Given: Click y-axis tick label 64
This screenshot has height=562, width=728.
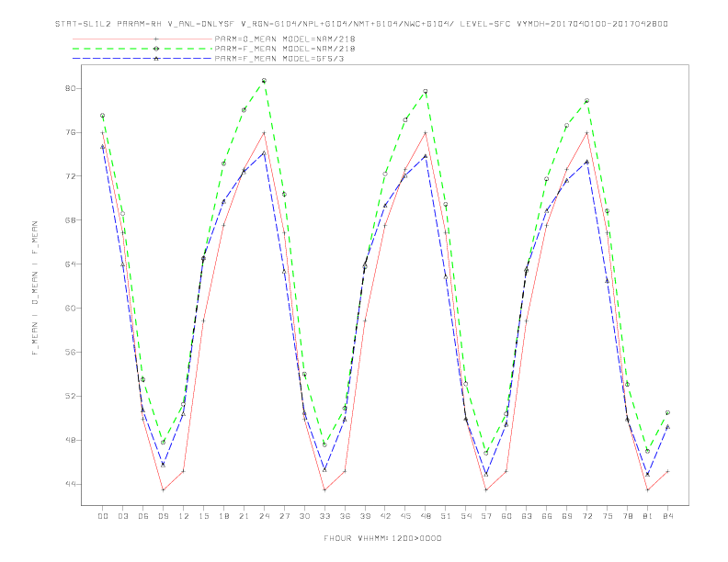Looking at the screenshot, I should click(70, 264).
